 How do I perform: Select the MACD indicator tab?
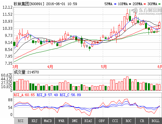pos(48,121)
